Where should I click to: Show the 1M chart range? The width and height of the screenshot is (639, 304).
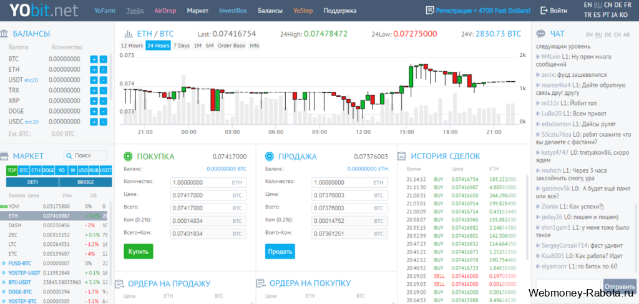tap(198, 46)
